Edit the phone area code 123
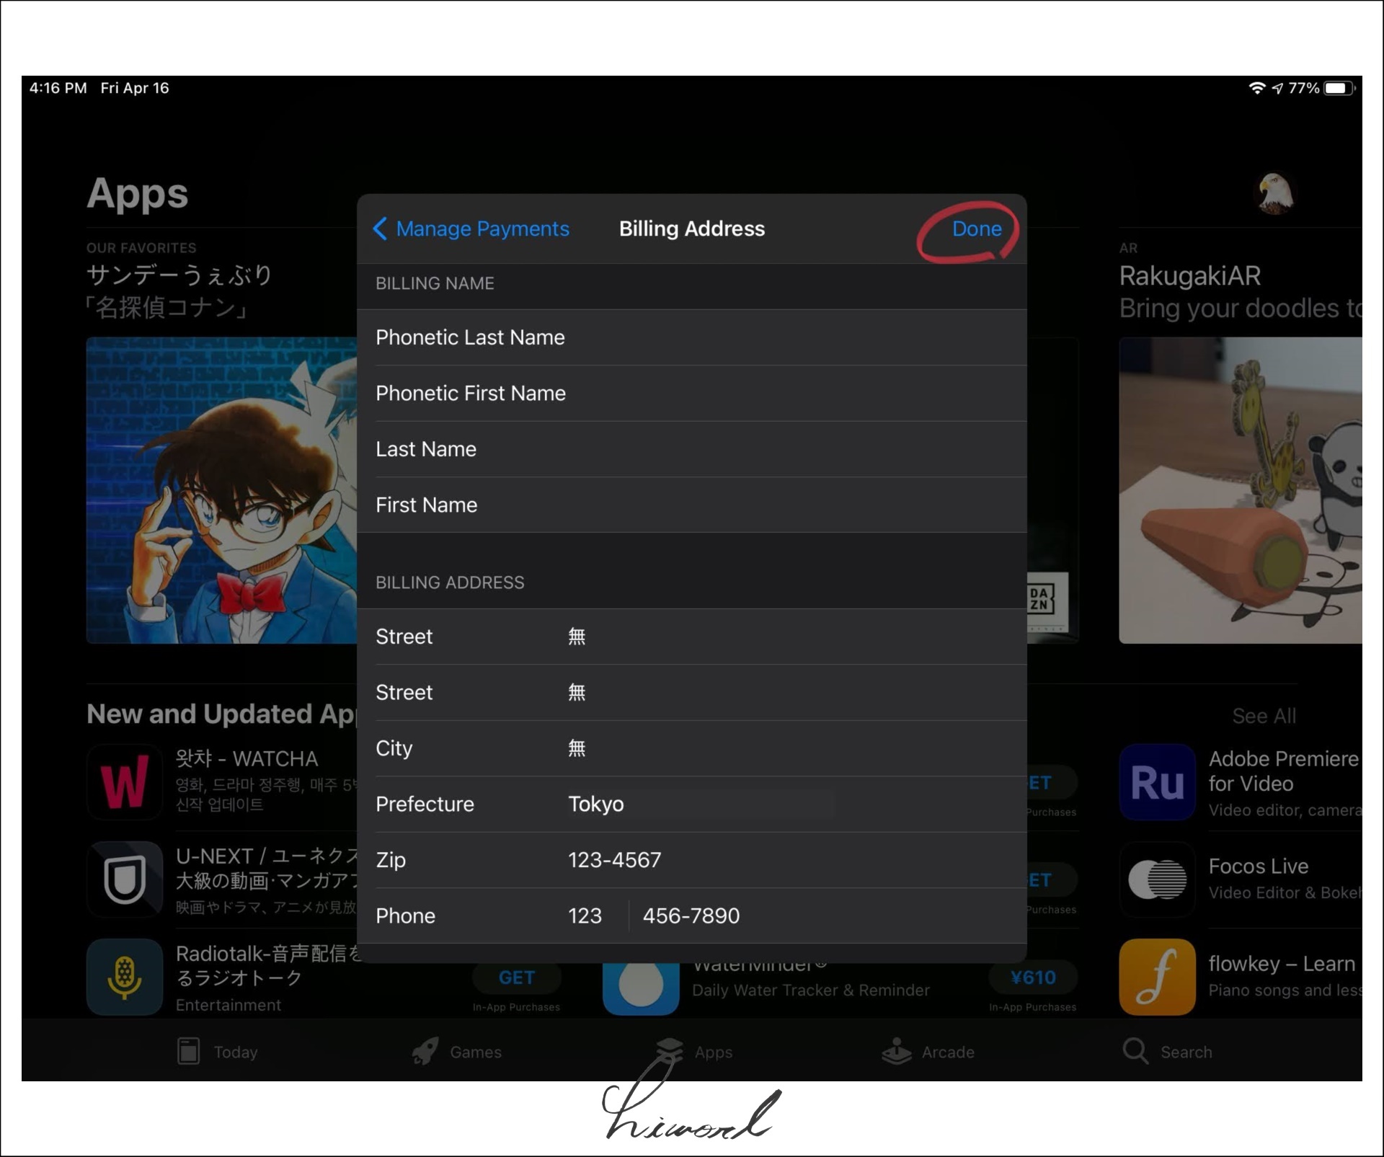Image resolution: width=1384 pixels, height=1157 pixels. 585,916
